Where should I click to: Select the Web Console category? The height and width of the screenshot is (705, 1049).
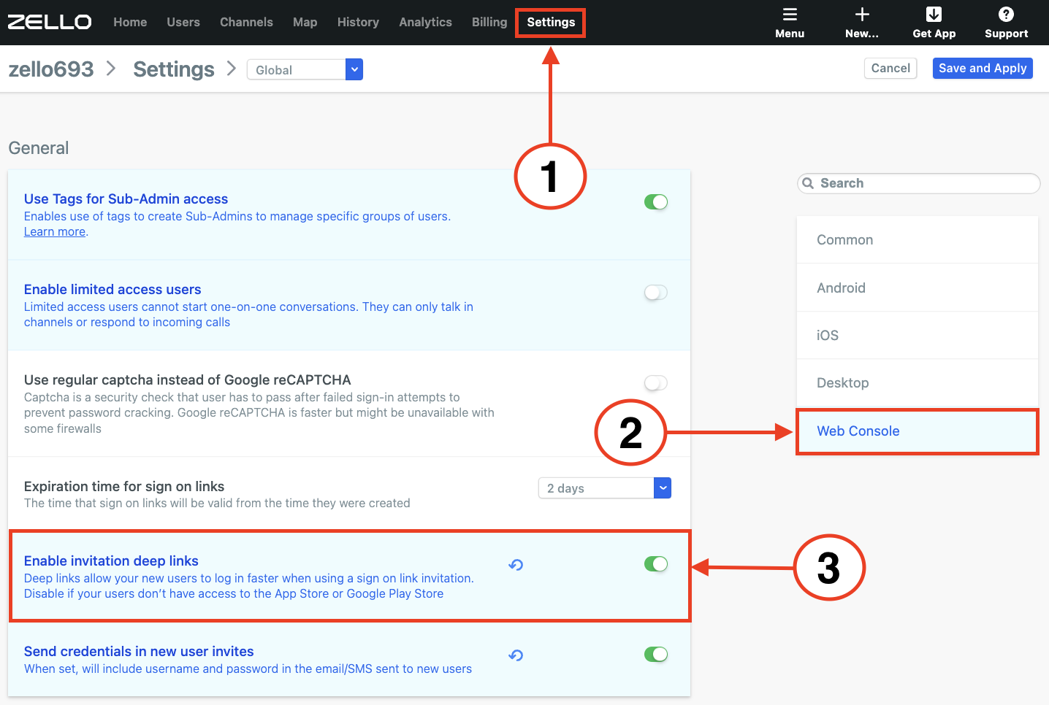[918, 431]
